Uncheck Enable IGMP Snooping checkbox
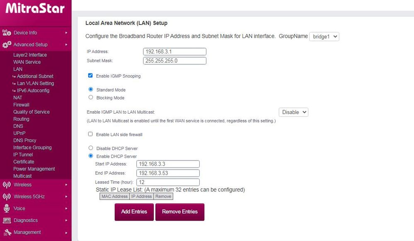The width and height of the screenshot is (414, 241). pos(90,76)
